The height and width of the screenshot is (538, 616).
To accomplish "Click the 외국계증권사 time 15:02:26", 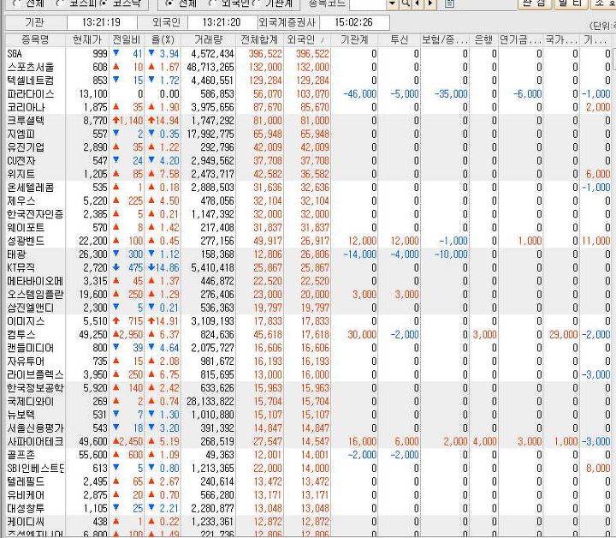I will tap(353, 22).
